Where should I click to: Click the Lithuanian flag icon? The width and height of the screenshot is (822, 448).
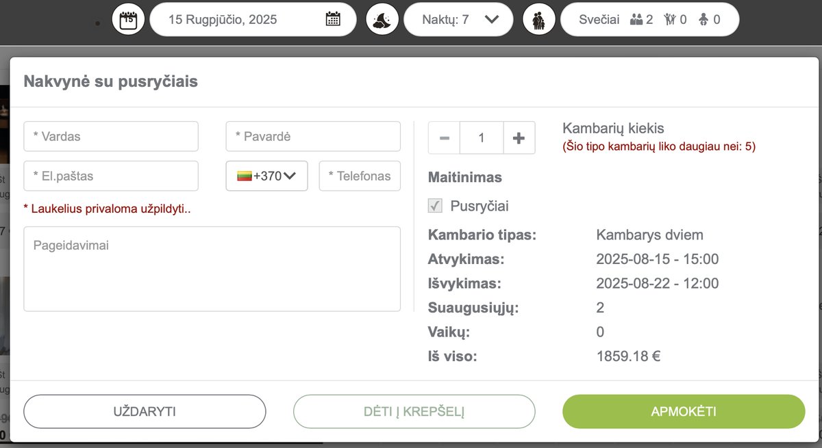tap(245, 176)
